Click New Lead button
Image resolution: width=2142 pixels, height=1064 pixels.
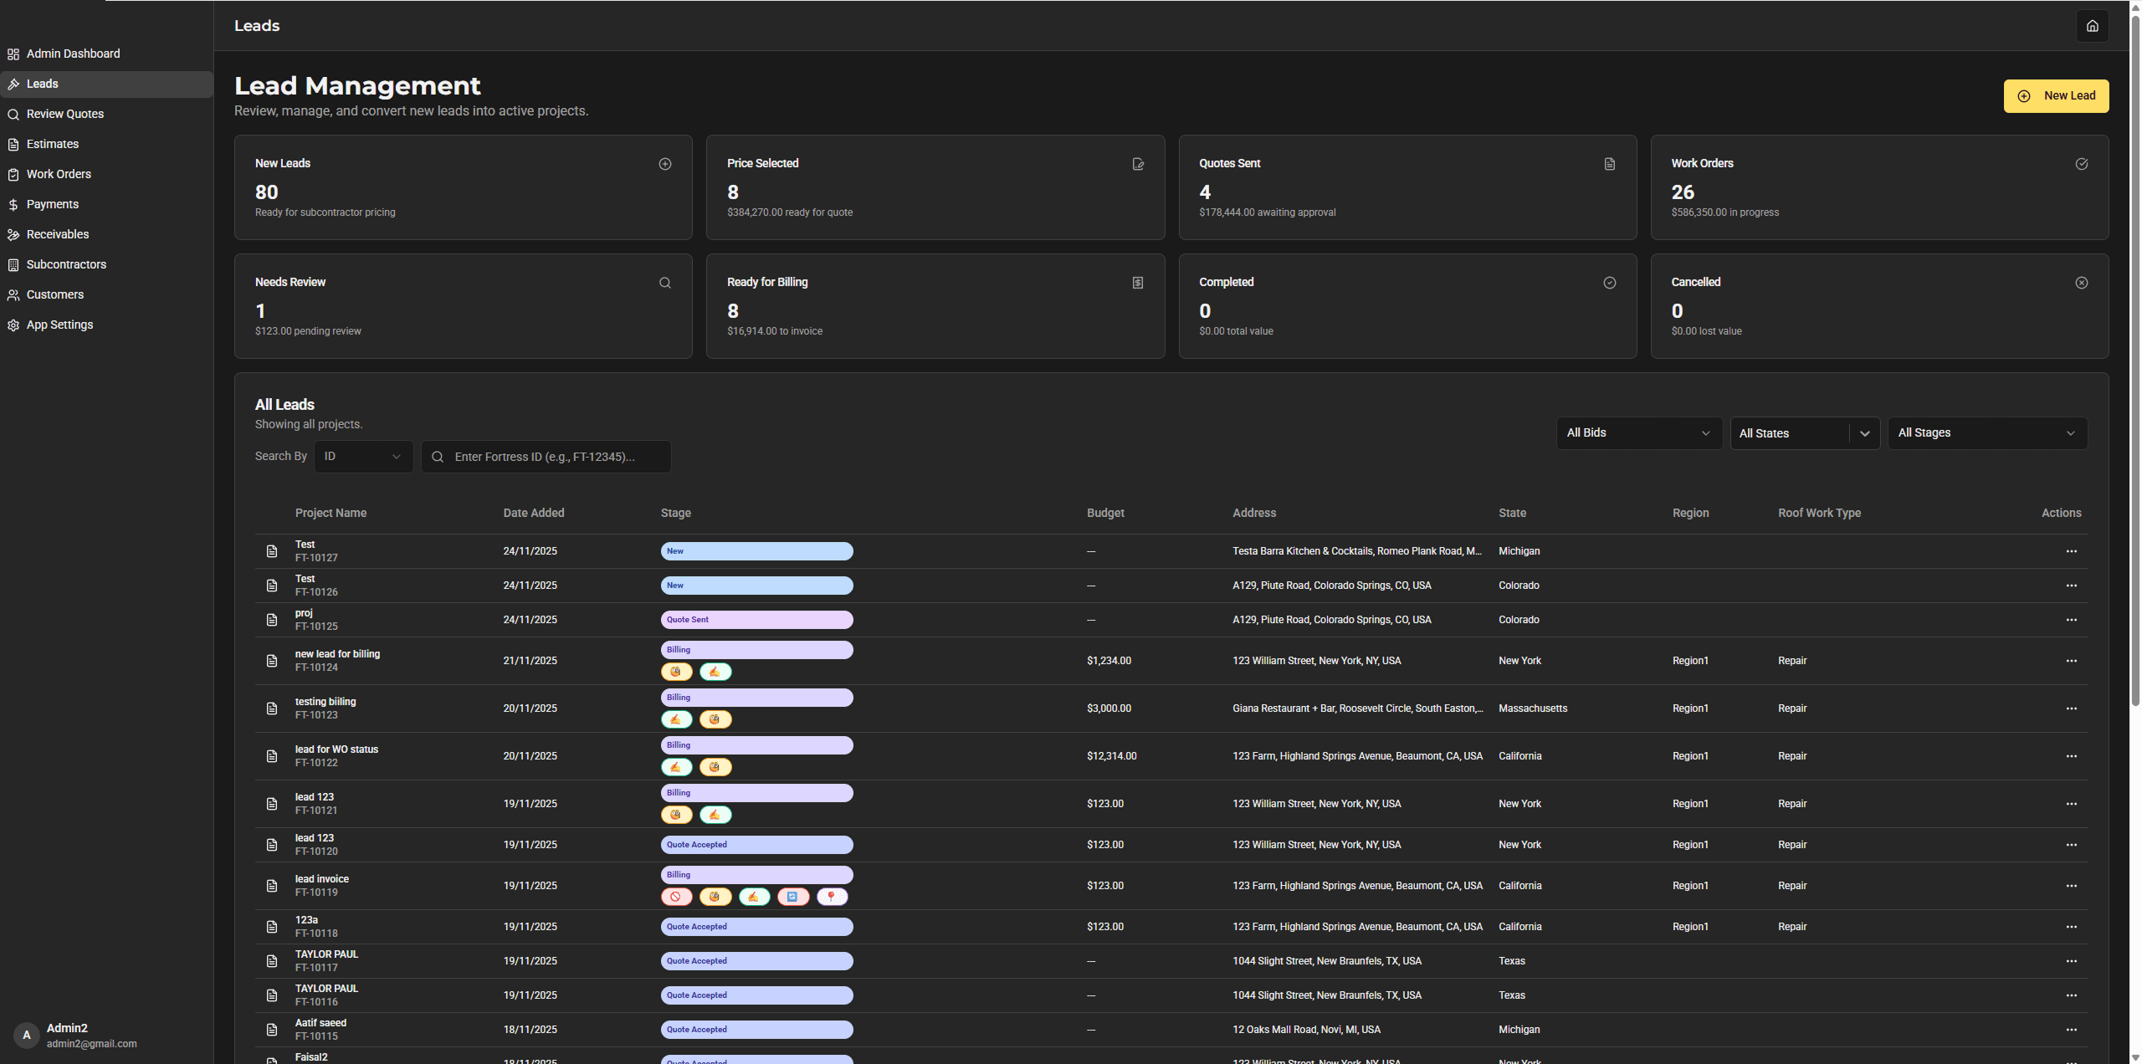[x=2056, y=95]
